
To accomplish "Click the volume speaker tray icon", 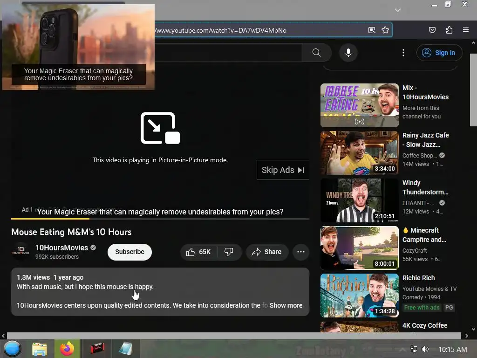I will point(425,349).
